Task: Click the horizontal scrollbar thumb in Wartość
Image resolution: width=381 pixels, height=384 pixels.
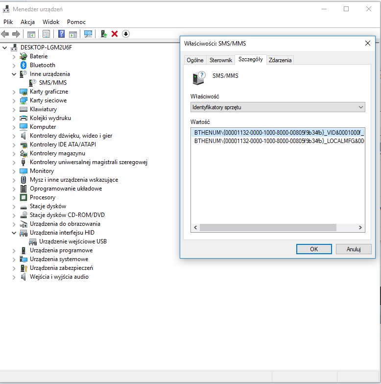Action: pos(268,227)
